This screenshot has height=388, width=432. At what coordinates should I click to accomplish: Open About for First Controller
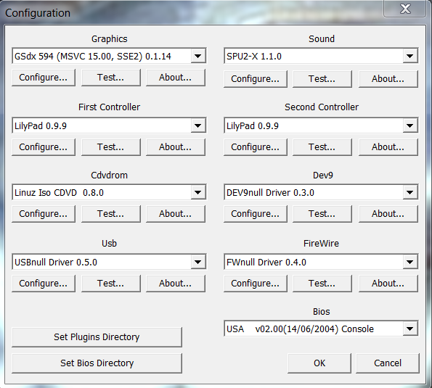[175, 147]
